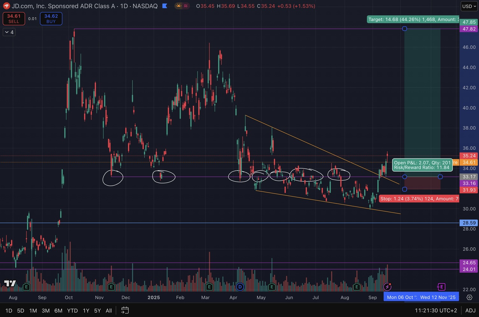
Task: Click the post-market session sun indicator
Action: pos(179,6)
